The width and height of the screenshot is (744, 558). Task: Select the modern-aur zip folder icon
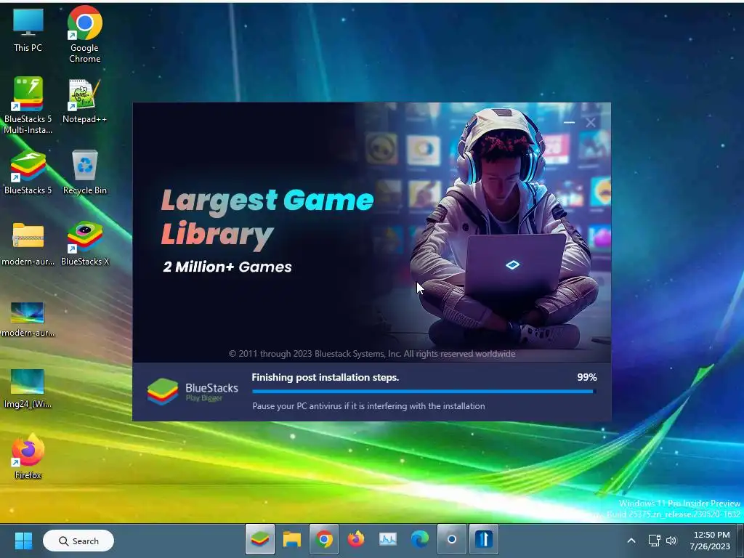pyautogui.click(x=28, y=243)
